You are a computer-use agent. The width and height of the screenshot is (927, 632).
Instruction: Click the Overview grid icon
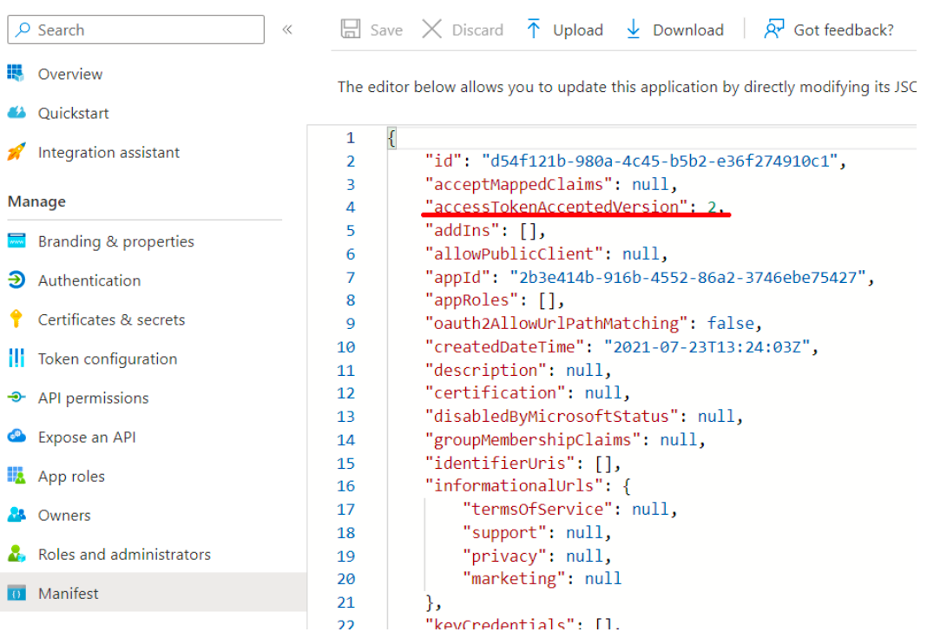click(16, 73)
